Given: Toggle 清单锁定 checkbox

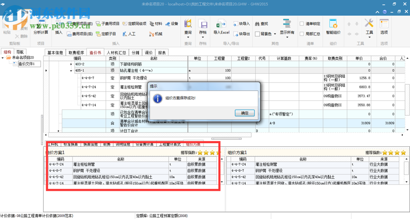Looking at the screenshot, I should (x=302, y=24).
